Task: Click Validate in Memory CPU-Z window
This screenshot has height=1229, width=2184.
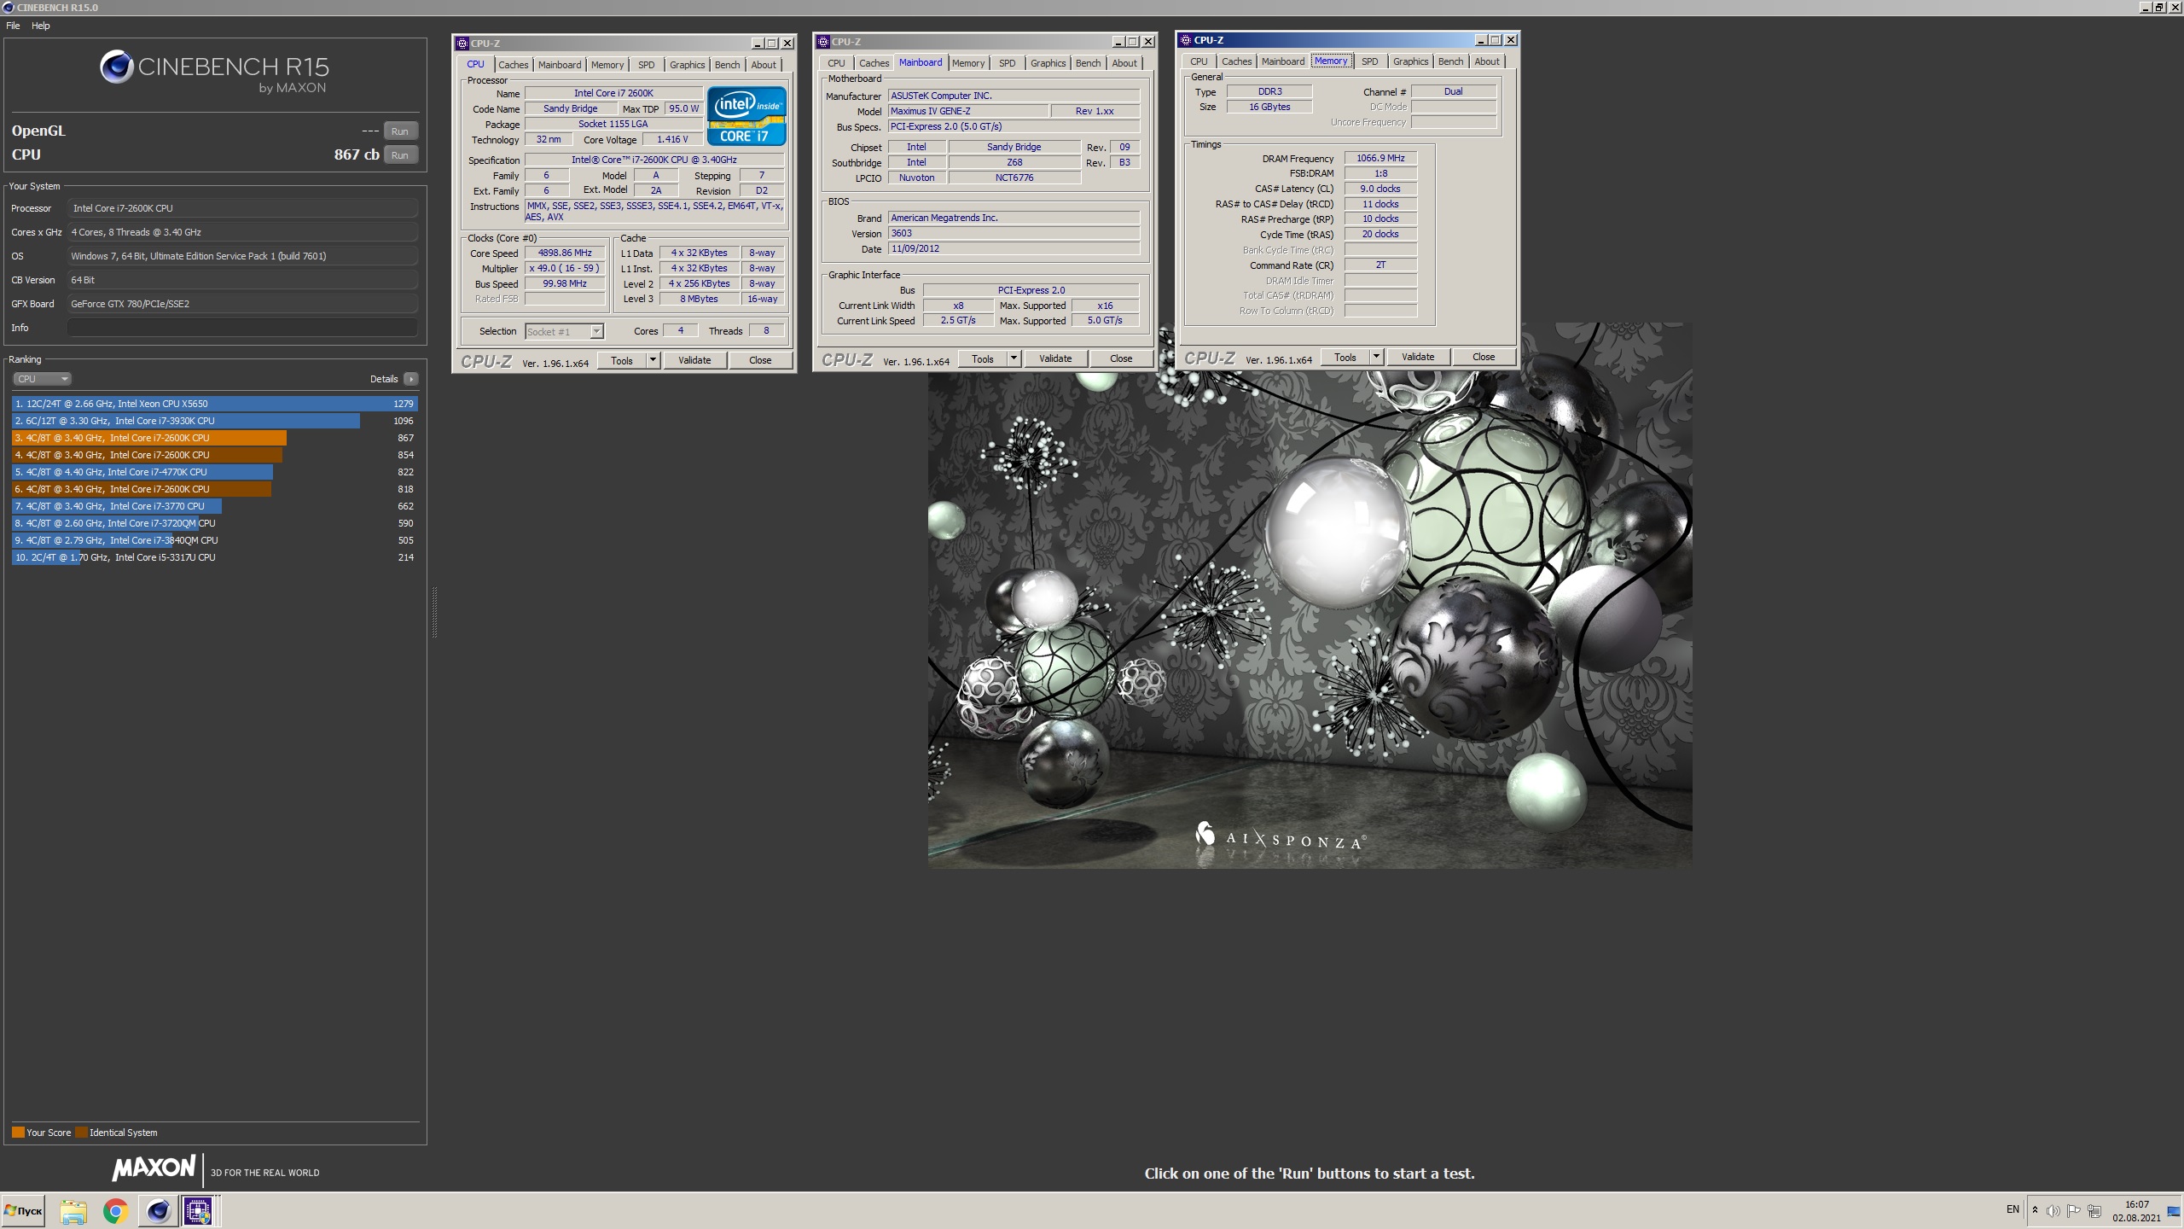Action: pos(1418,357)
